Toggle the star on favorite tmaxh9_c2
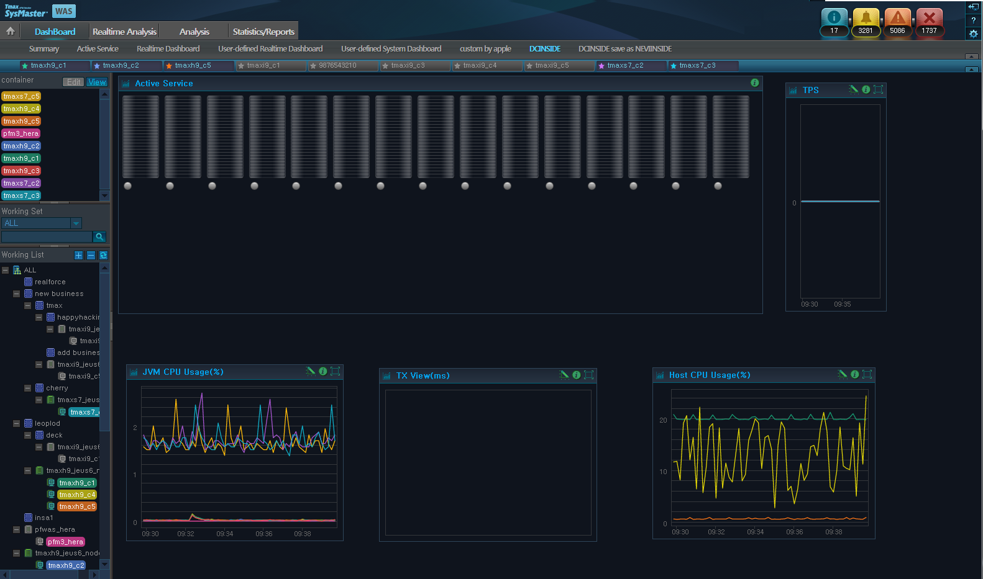Image resolution: width=983 pixels, height=579 pixels. [x=97, y=66]
